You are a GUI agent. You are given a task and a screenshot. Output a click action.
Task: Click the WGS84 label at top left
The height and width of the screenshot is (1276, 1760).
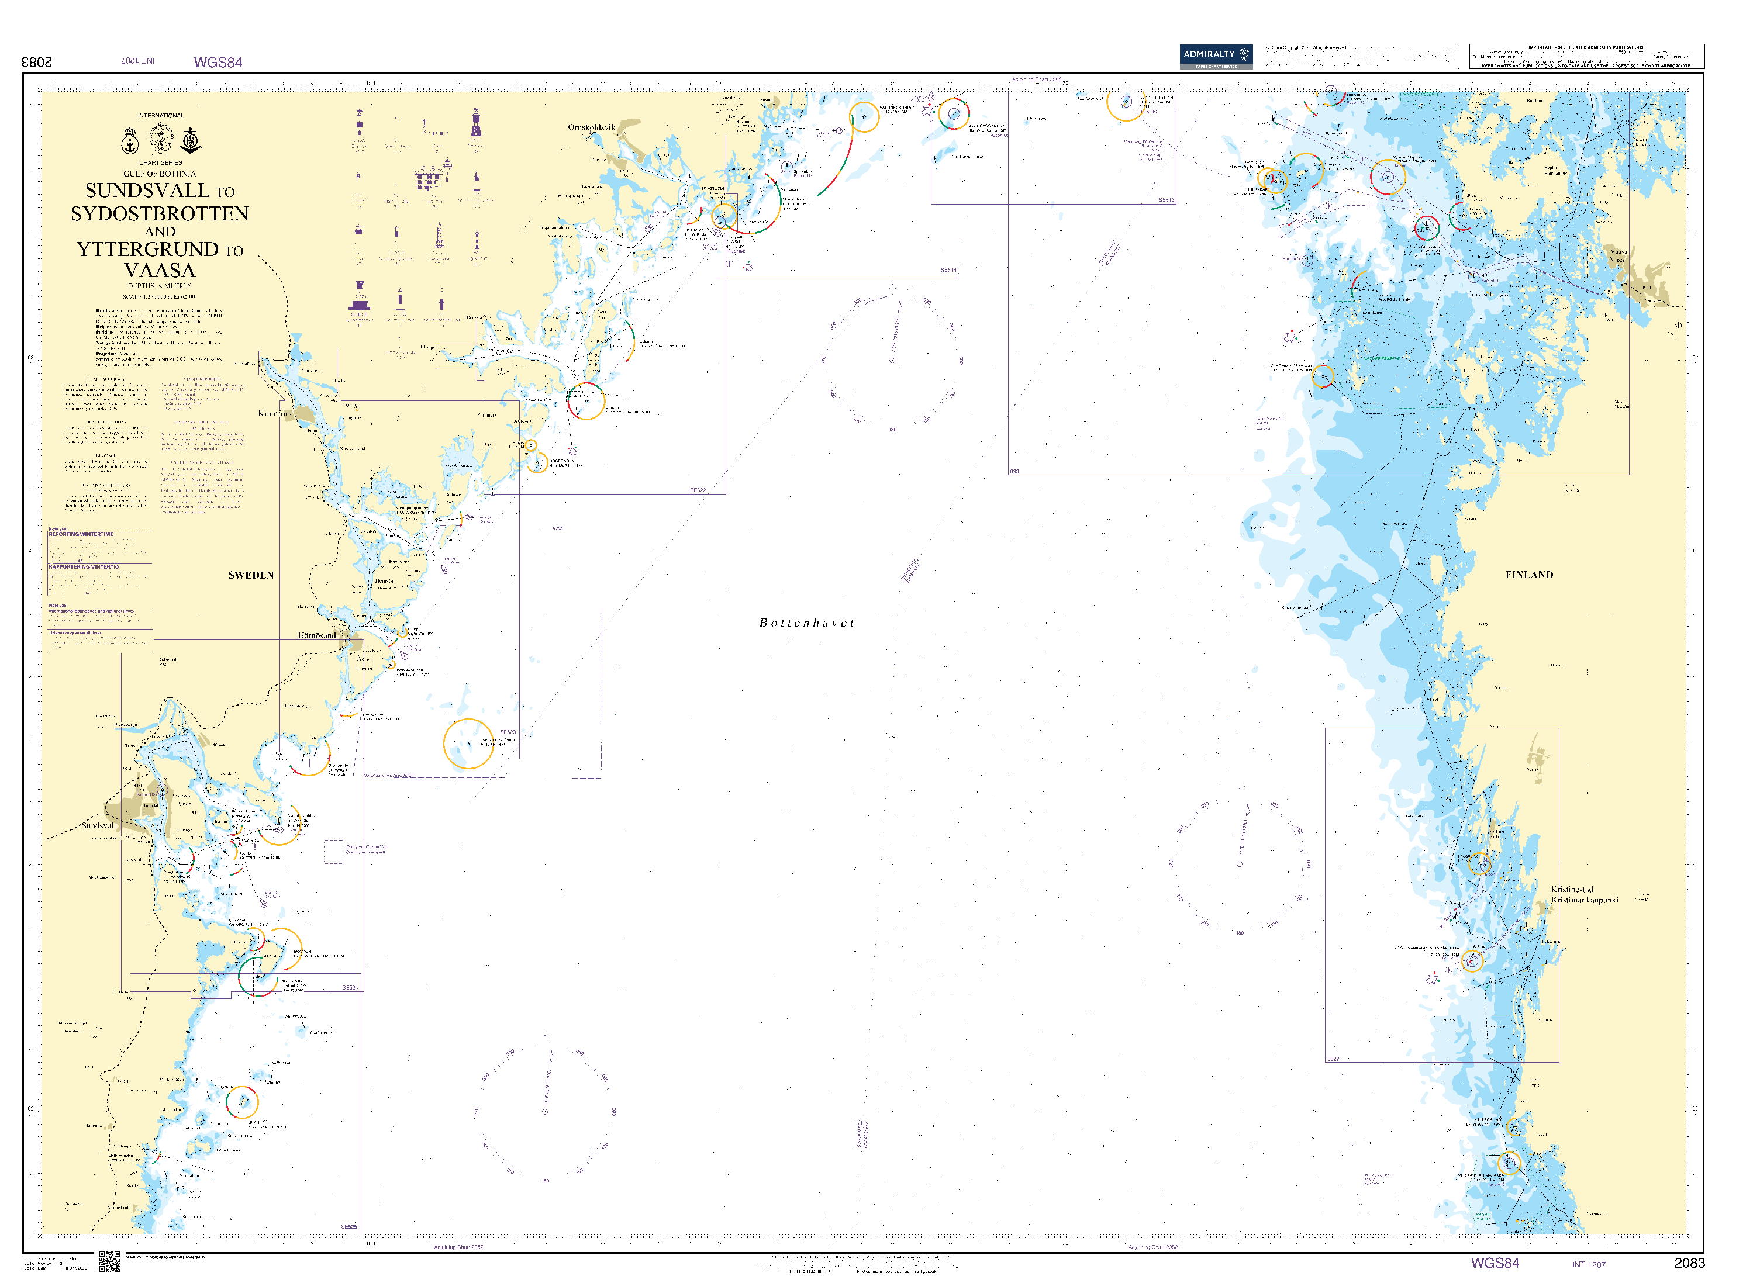click(218, 62)
